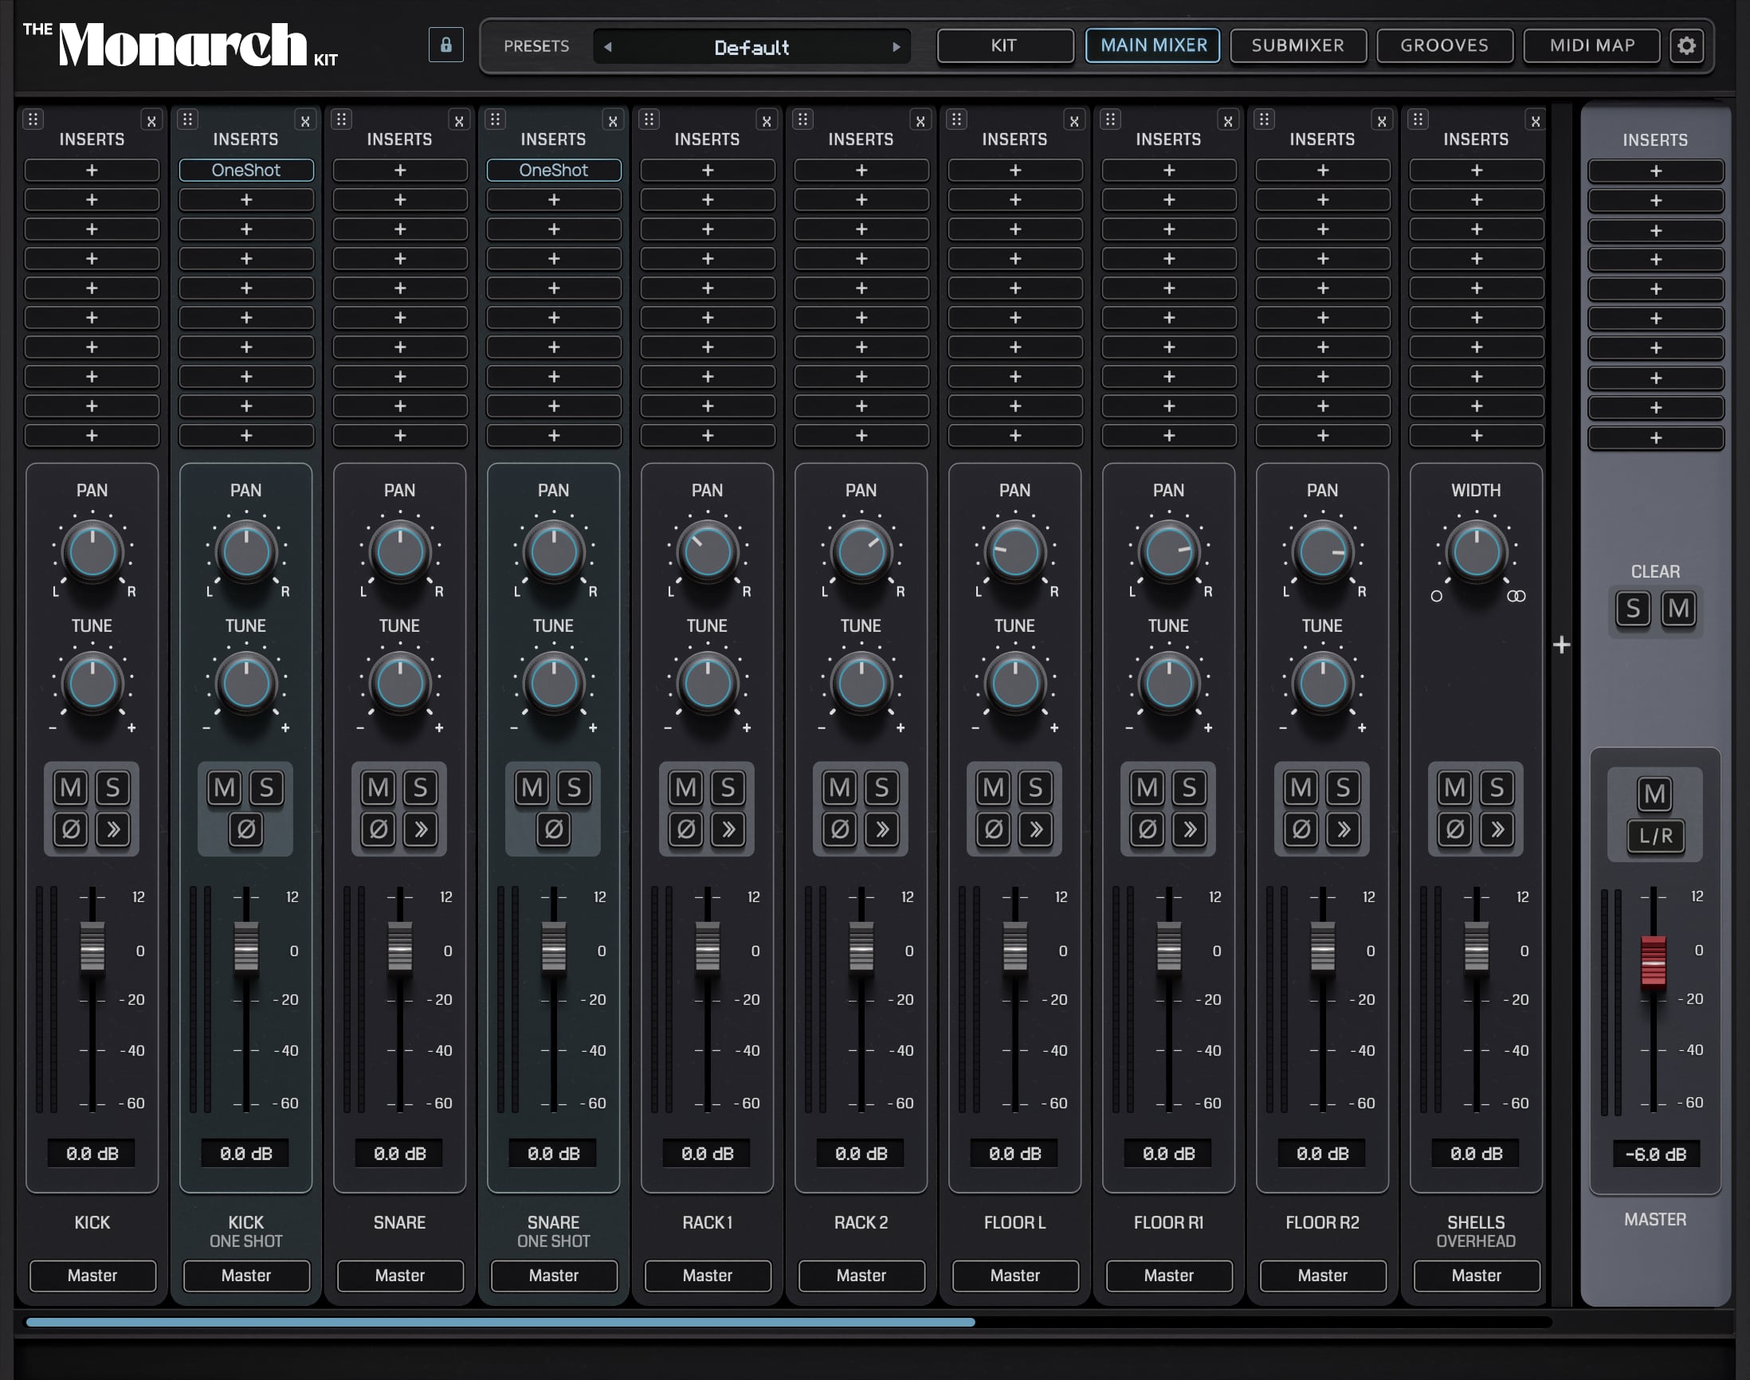Invert phase on FLOOR L channel
1750x1380 pixels.
[x=994, y=829]
